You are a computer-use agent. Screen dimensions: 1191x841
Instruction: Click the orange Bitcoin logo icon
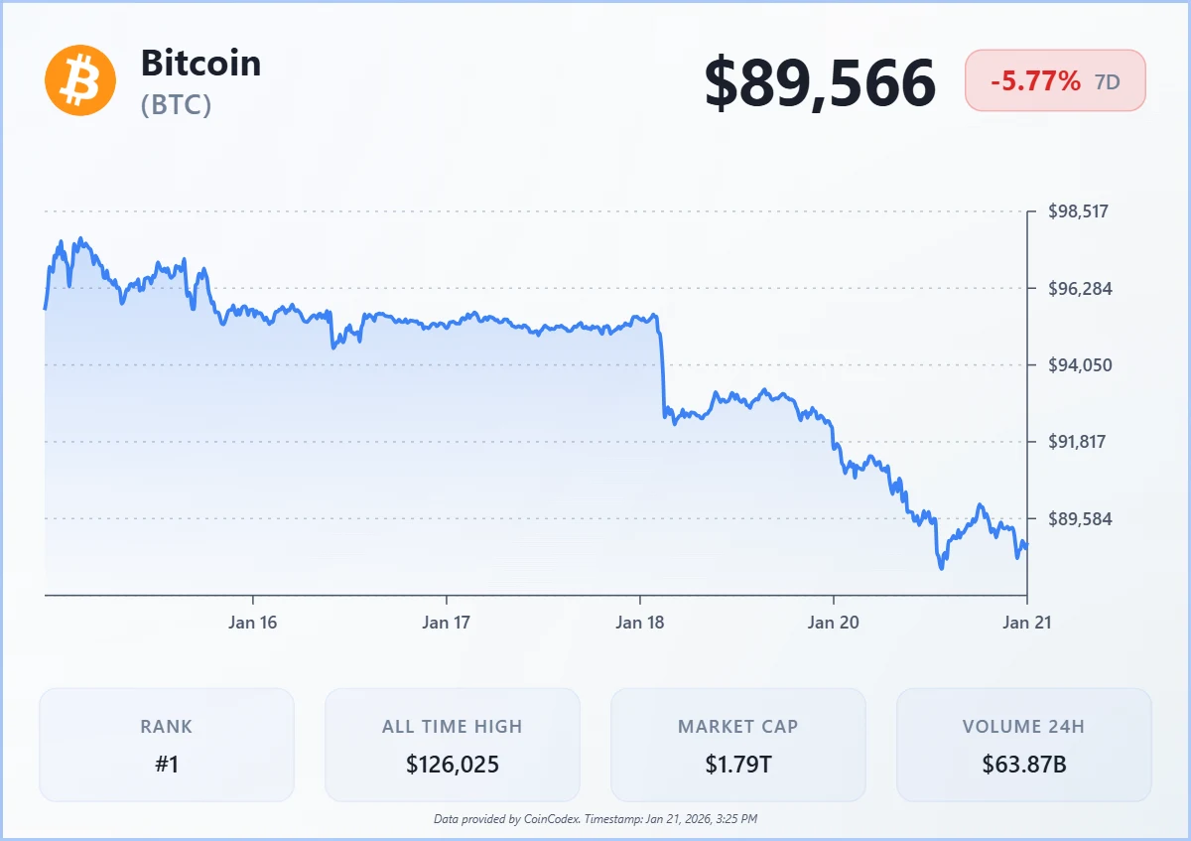(80, 80)
